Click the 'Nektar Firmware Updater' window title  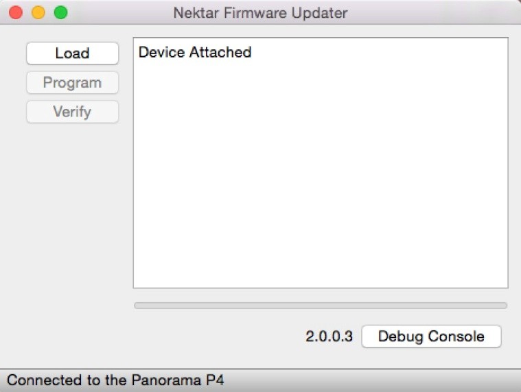(260, 12)
